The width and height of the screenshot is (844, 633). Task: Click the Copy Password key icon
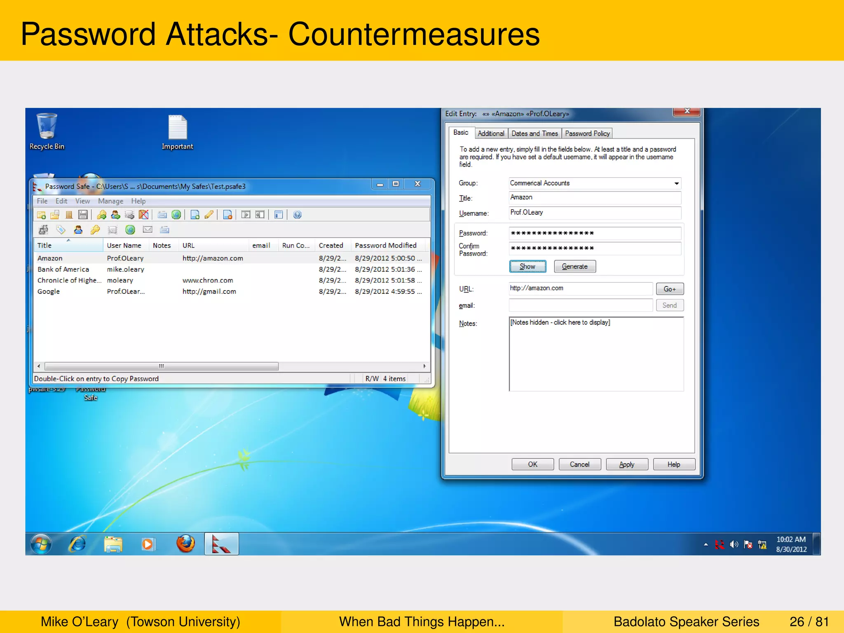101,215
